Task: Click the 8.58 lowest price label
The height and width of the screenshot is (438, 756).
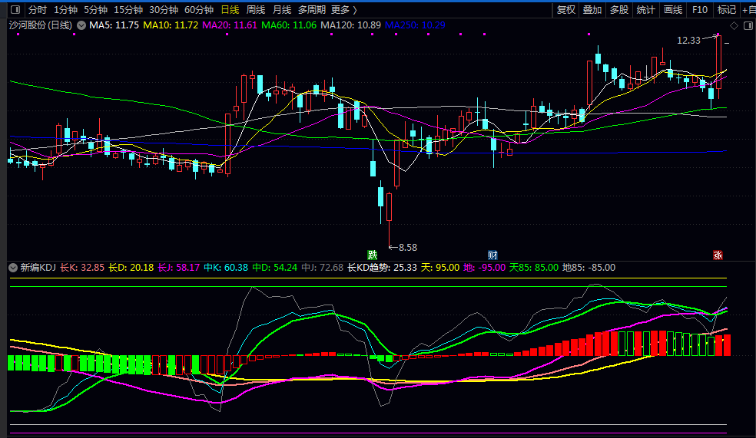Action: tap(407, 247)
